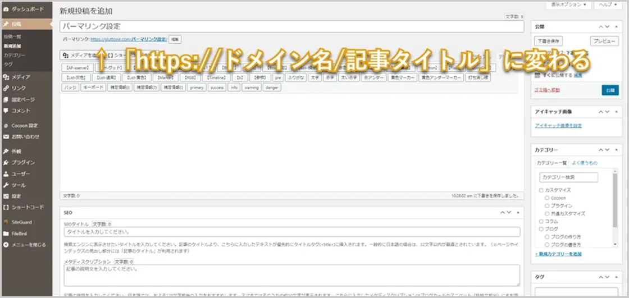Screen dimensions: 629x298
Task: Click the SEOタイトル input field
Action: click(x=292, y=232)
